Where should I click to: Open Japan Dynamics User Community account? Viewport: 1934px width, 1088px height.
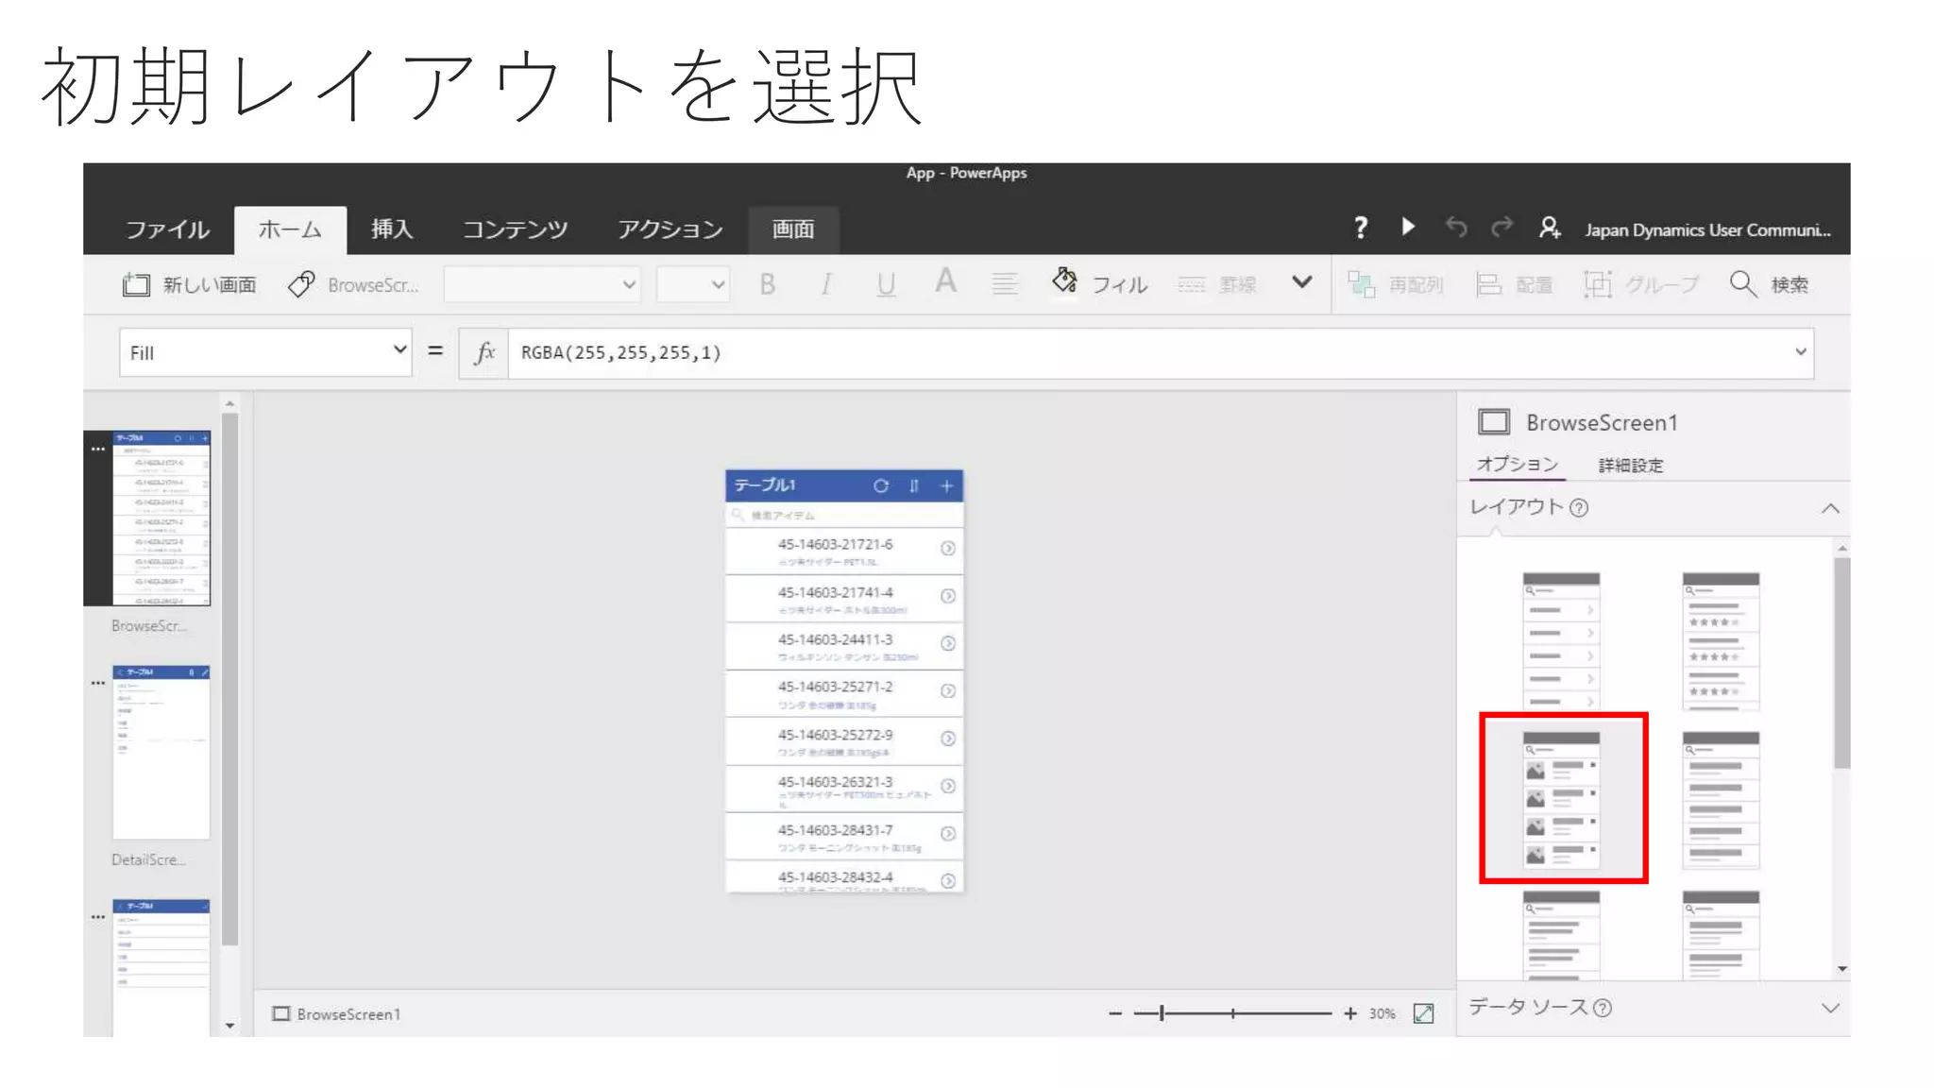1707,229
